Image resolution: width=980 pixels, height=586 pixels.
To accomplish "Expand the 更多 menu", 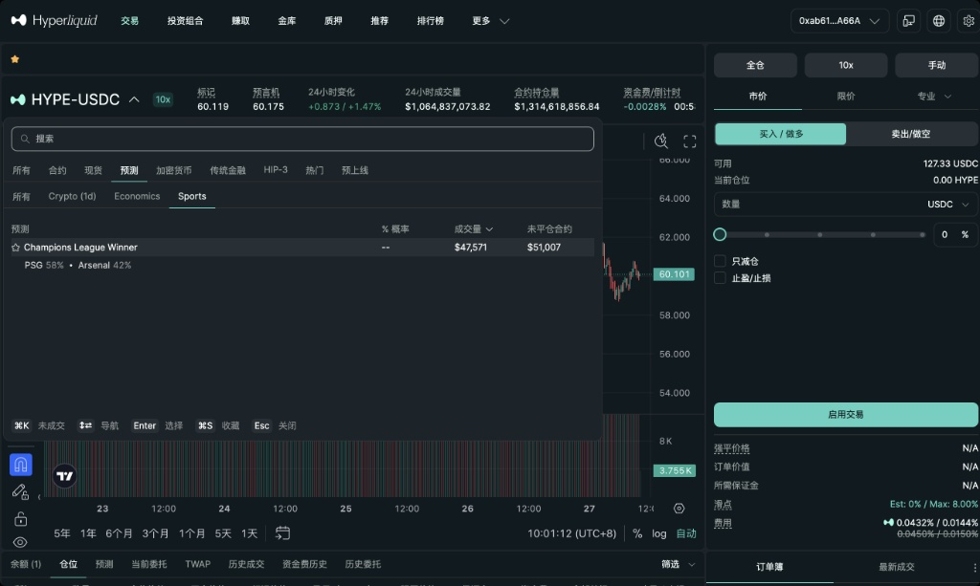I will [x=491, y=21].
